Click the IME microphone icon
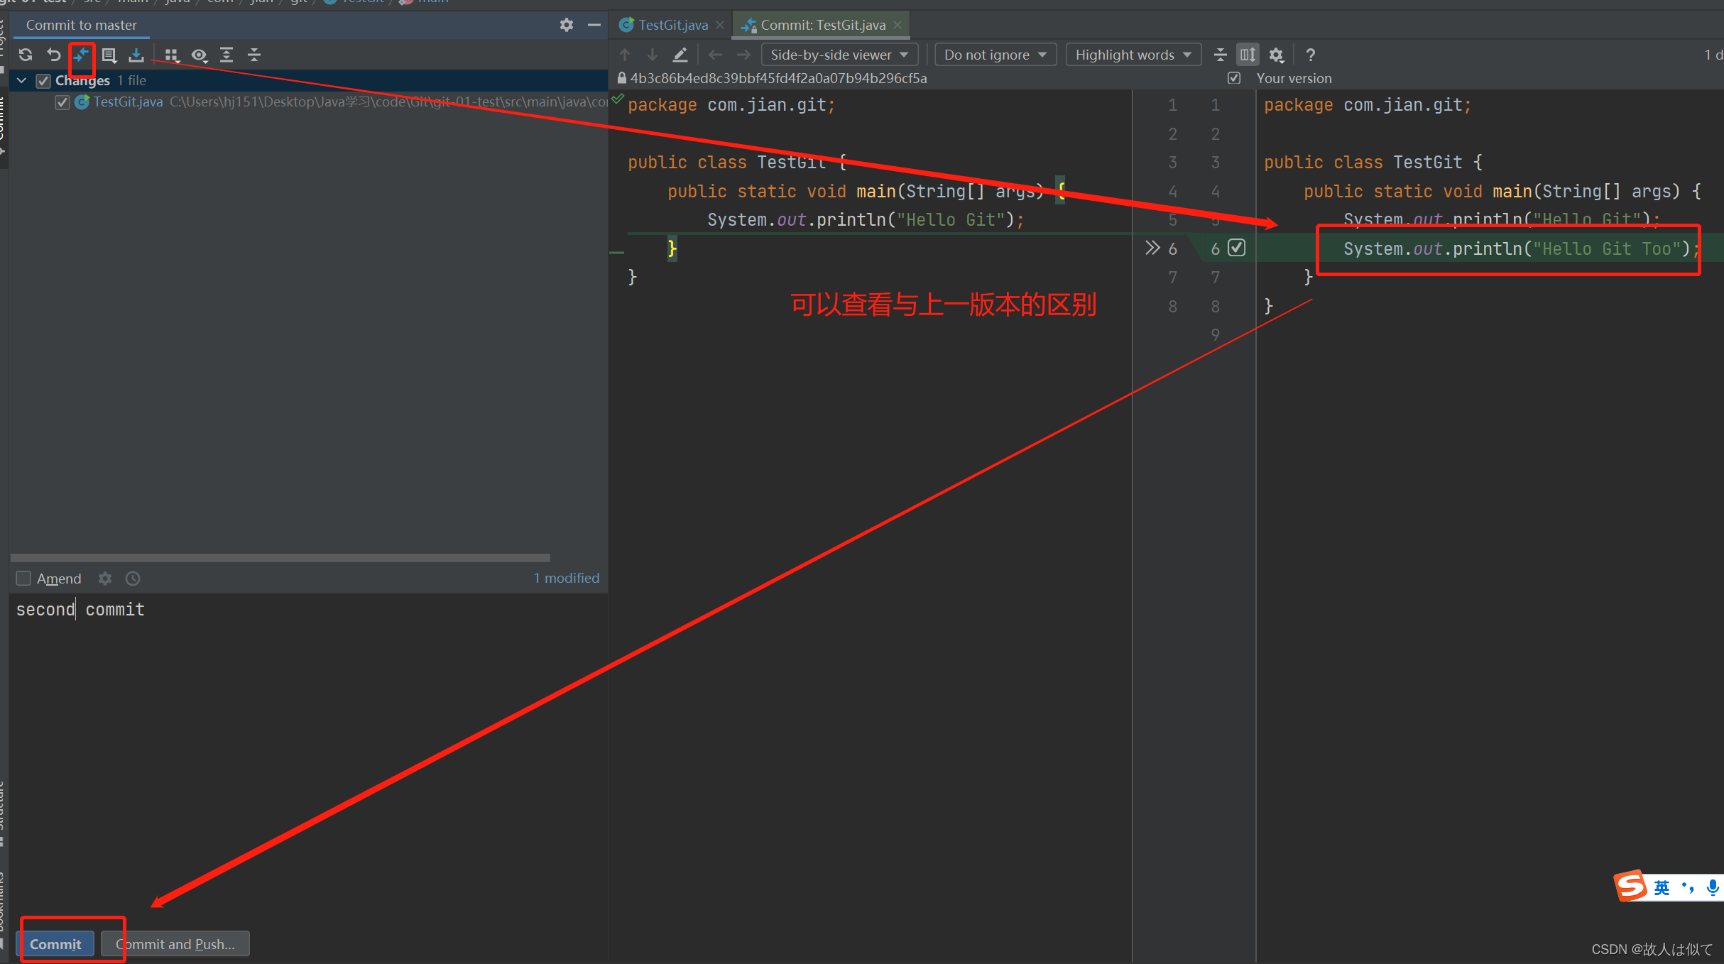This screenshot has height=964, width=1724. point(1713,887)
